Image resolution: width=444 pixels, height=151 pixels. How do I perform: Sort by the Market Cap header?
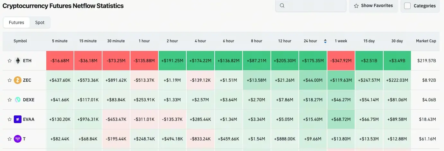pos(426,41)
